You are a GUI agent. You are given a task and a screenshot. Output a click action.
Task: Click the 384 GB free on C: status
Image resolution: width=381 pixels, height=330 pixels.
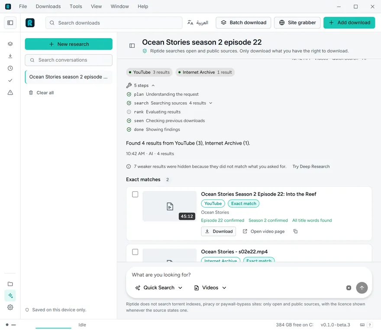(x=294, y=325)
